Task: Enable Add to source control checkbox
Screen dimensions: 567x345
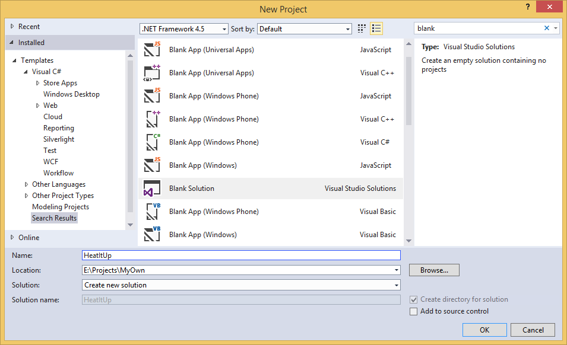Action: [413, 311]
